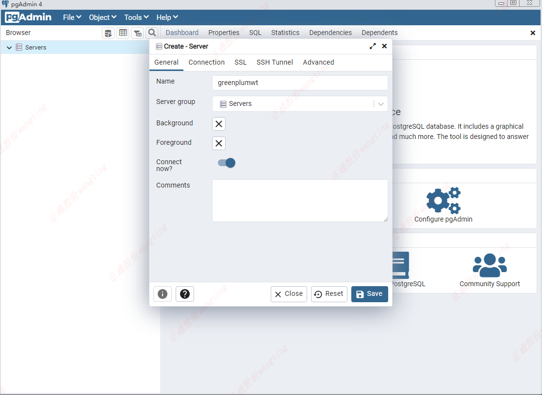Toggle the Connect now switch
This screenshot has height=395, width=542.
[x=227, y=163]
